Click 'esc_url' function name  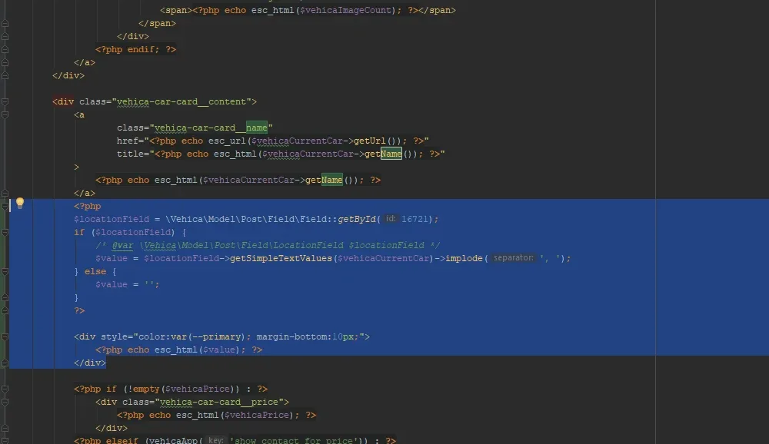(x=227, y=141)
